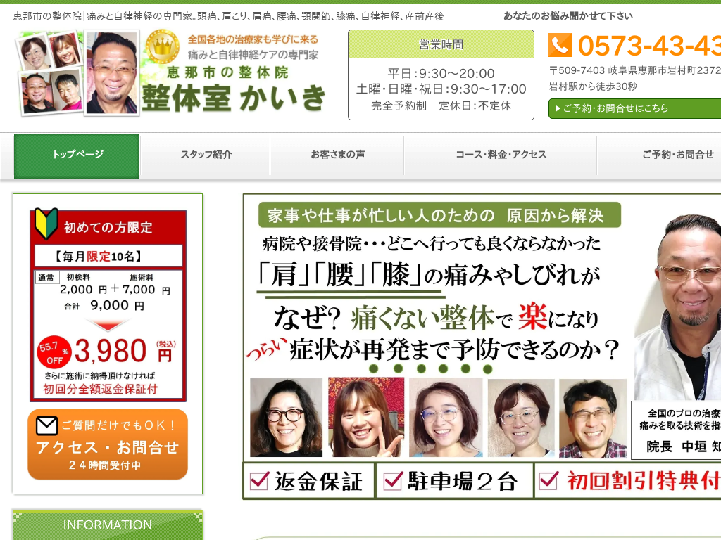Click the peace-sign woman customer photo
This screenshot has height=540, width=721.
click(366, 418)
